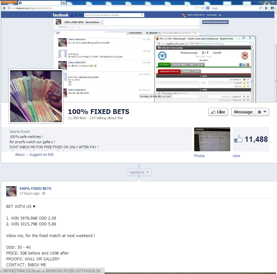Click the post author name 100% FIXED BETS

[35, 188]
